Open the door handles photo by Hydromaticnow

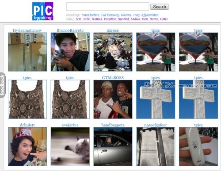coord(27,52)
